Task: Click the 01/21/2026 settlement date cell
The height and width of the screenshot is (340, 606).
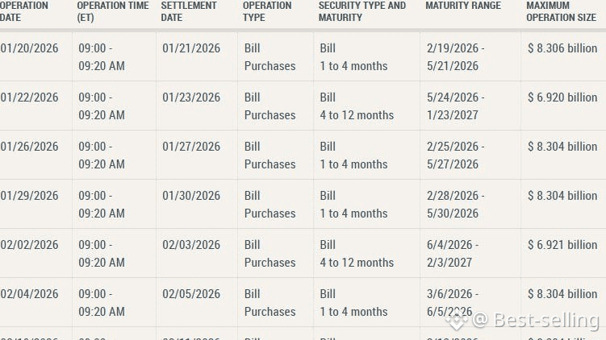Action: (191, 48)
